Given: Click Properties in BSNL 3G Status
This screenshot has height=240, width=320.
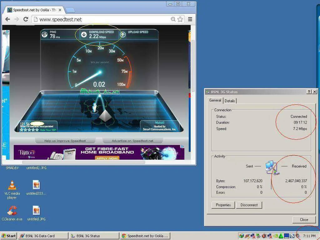Looking at the screenshot, I should click(x=223, y=205).
